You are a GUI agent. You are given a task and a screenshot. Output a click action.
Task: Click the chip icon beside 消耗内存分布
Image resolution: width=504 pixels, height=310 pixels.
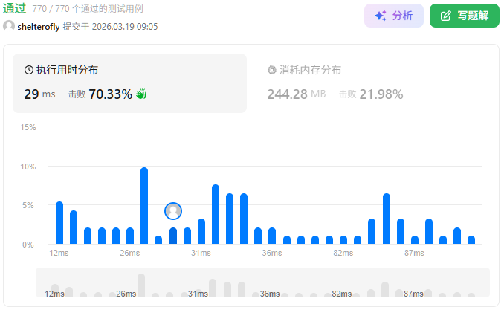[x=271, y=70]
